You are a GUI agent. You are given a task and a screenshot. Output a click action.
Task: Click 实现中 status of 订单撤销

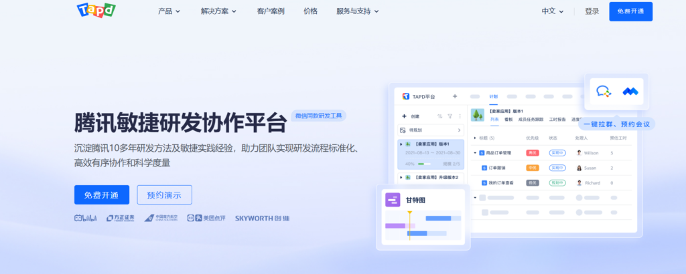click(x=557, y=168)
